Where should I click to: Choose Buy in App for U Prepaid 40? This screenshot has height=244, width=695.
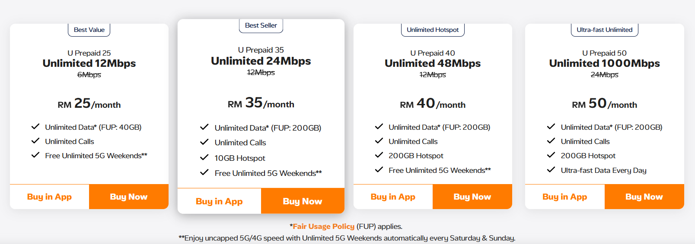[x=393, y=197]
